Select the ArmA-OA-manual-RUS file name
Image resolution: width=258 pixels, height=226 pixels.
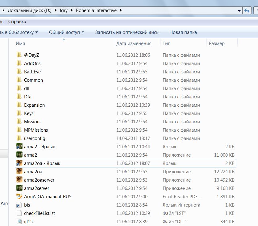tap(48, 197)
